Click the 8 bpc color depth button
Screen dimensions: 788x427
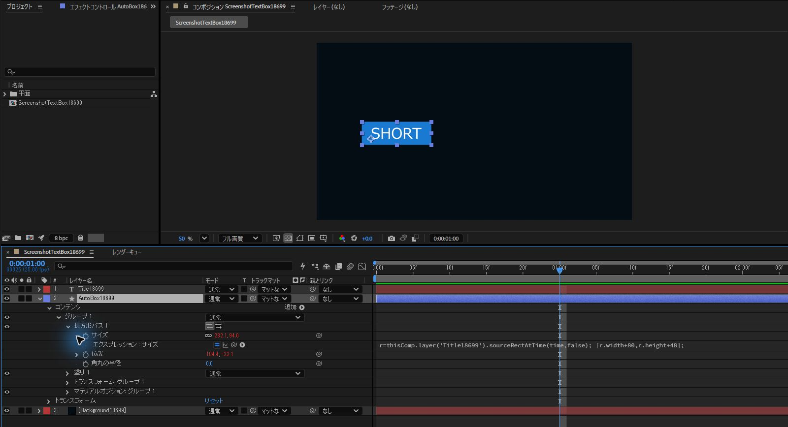(61, 238)
